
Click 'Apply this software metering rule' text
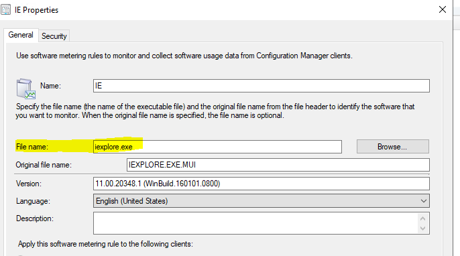click(x=106, y=244)
